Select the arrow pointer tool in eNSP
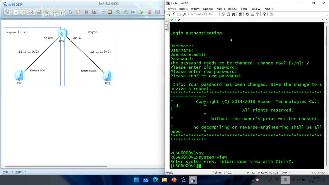 tap(71, 12)
